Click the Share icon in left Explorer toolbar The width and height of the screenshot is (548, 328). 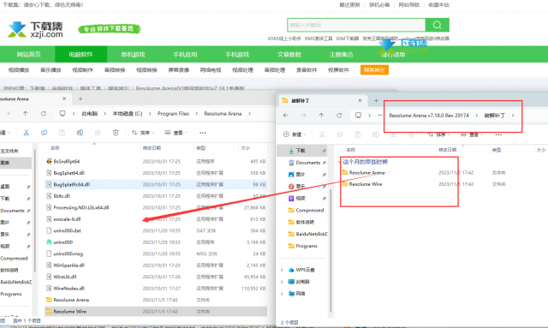(x=98, y=133)
